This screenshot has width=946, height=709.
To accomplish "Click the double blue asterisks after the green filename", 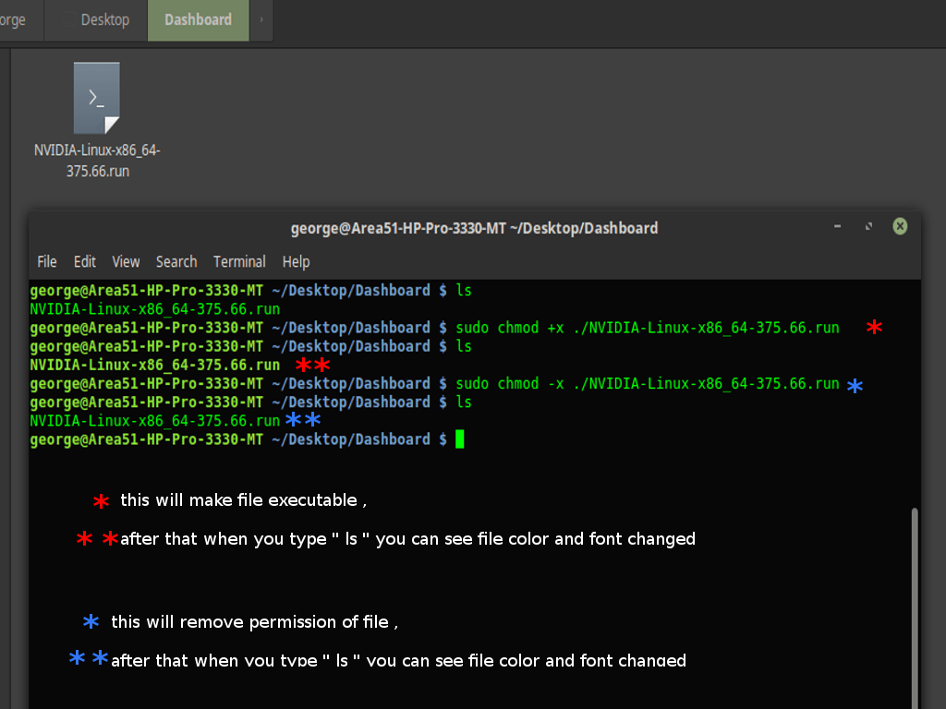I will click(305, 420).
